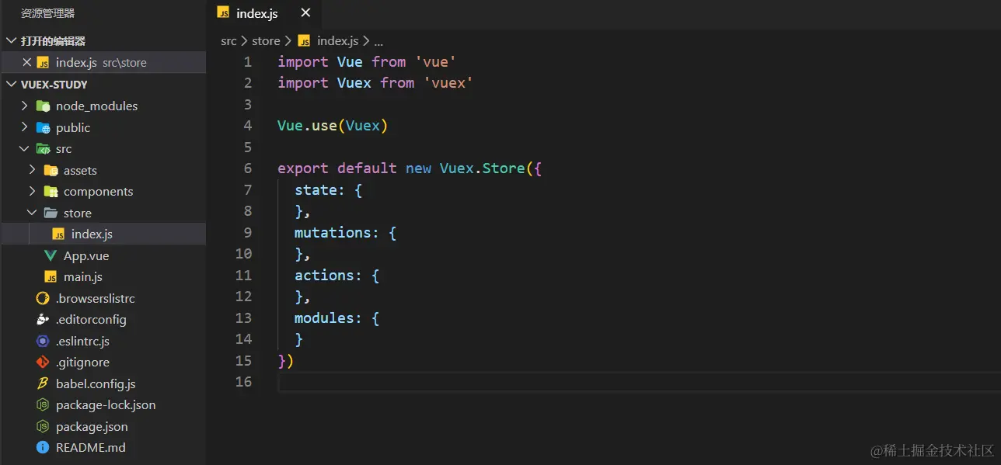Image resolution: width=1001 pixels, height=465 pixels.
Task: Click the Vue logo icon beside App.vue
Action: [51, 255]
